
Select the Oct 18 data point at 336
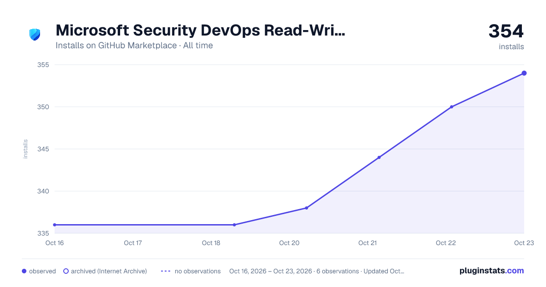click(x=234, y=225)
